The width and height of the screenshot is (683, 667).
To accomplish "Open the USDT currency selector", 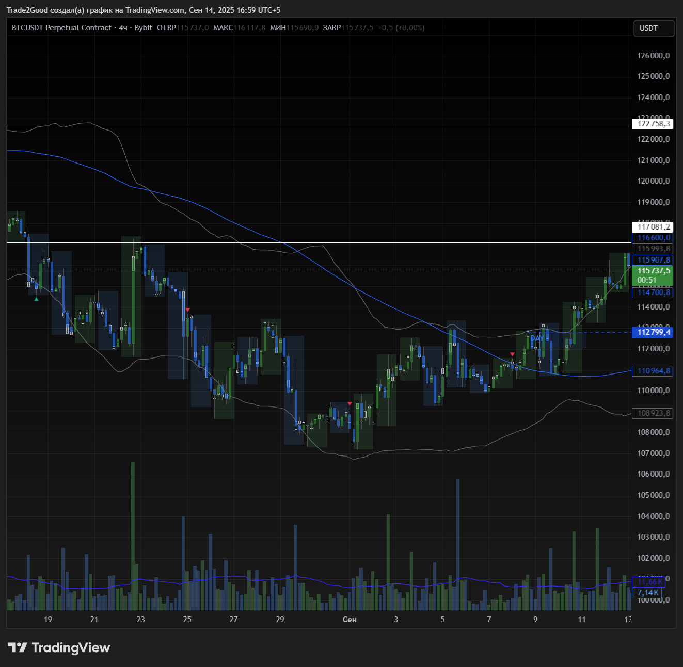I will [653, 28].
